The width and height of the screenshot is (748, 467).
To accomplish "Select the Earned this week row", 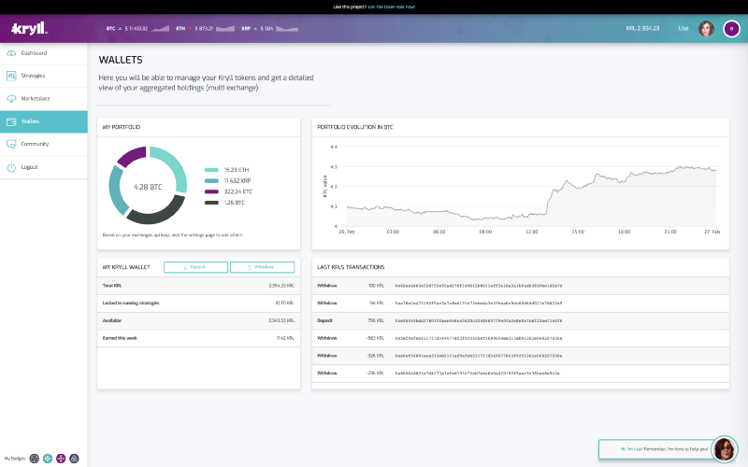I will [198, 338].
